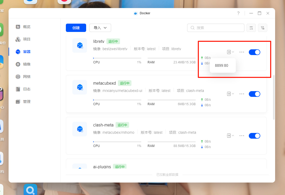Click the libretv container cube icon
This screenshot has height=195, width=285.
click(x=80, y=45)
